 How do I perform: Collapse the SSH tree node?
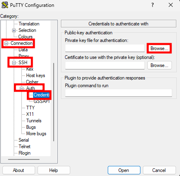coord(14,63)
